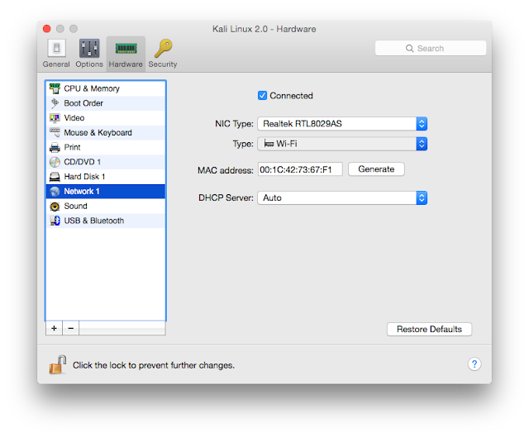The width and height of the screenshot is (529, 437).
Task: Click the Search field in the toolbar
Action: [431, 48]
